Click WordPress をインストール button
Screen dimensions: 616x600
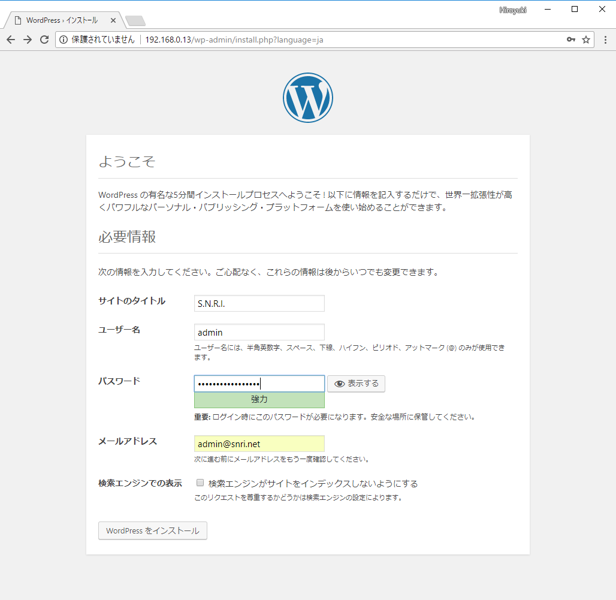click(153, 530)
